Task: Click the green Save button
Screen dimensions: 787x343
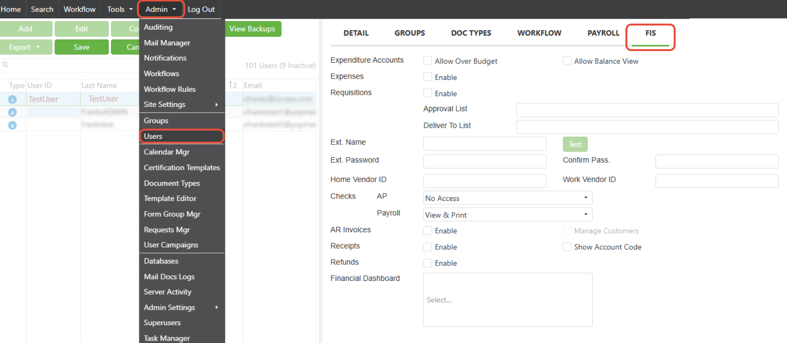Action: (x=81, y=47)
